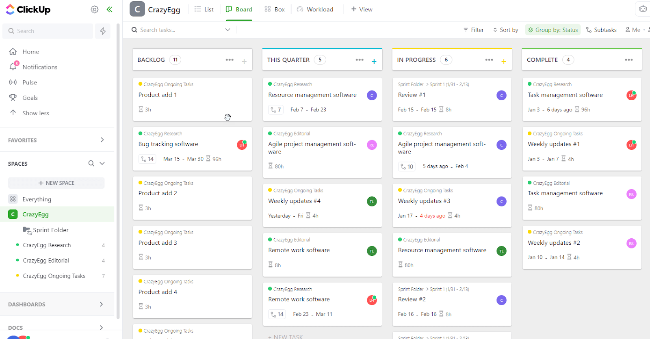This screenshot has height=339, width=650.
Task: Open the robot automation icon top right
Action: [x=643, y=9]
